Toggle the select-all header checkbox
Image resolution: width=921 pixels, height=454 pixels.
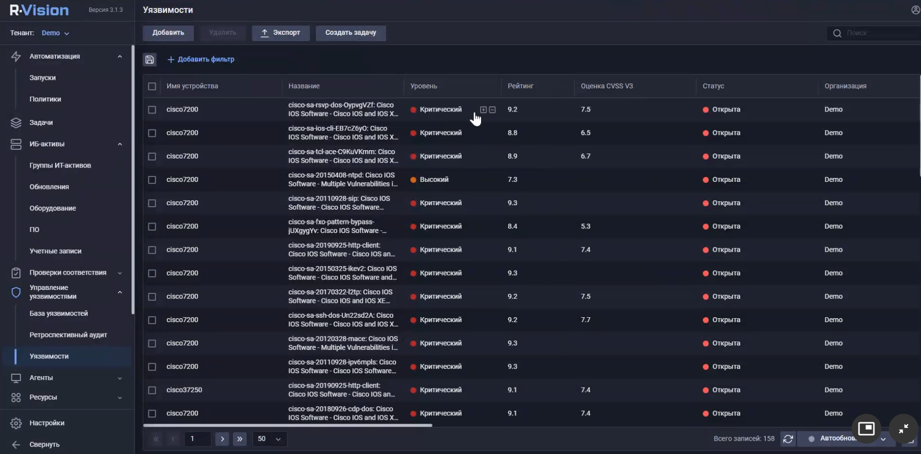[152, 86]
